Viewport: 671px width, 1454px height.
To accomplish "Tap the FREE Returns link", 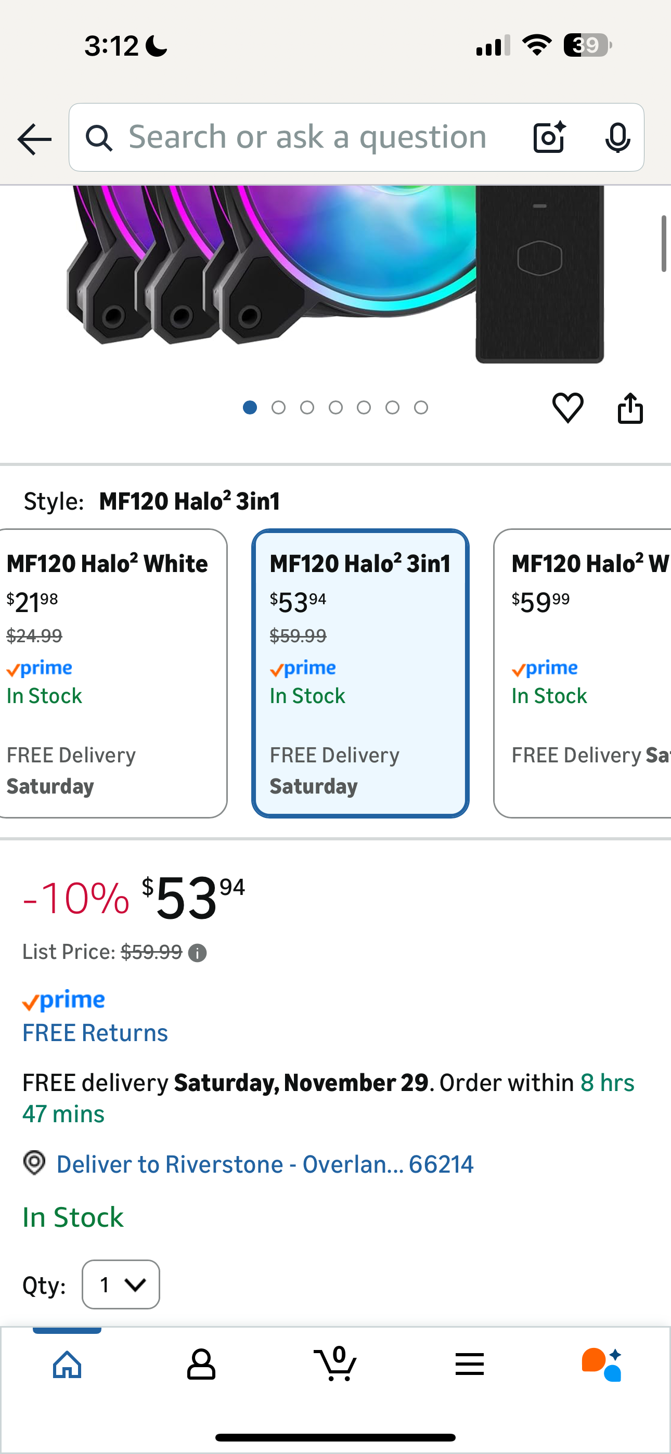I will pyautogui.click(x=95, y=1033).
